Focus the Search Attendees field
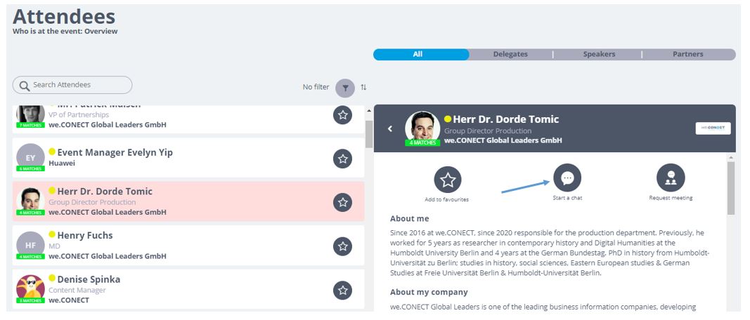This screenshot has height=320, width=750. (72, 85)
